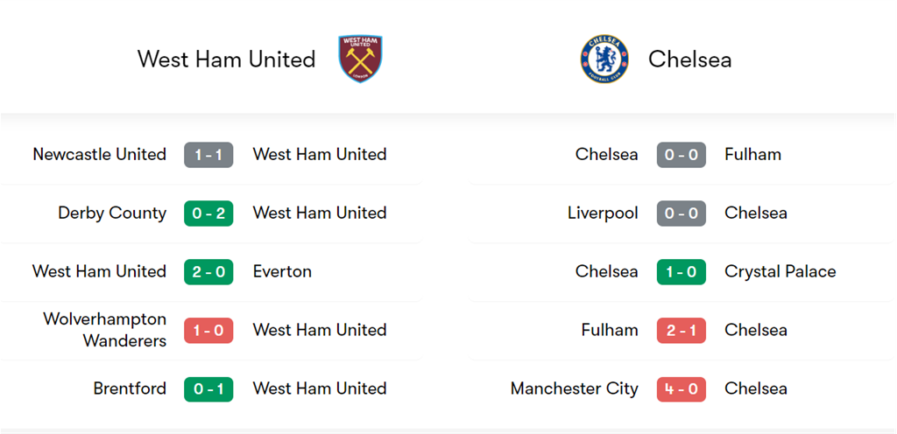Click the 4-0 Manchester City score badge

click(x=681, y=389)
